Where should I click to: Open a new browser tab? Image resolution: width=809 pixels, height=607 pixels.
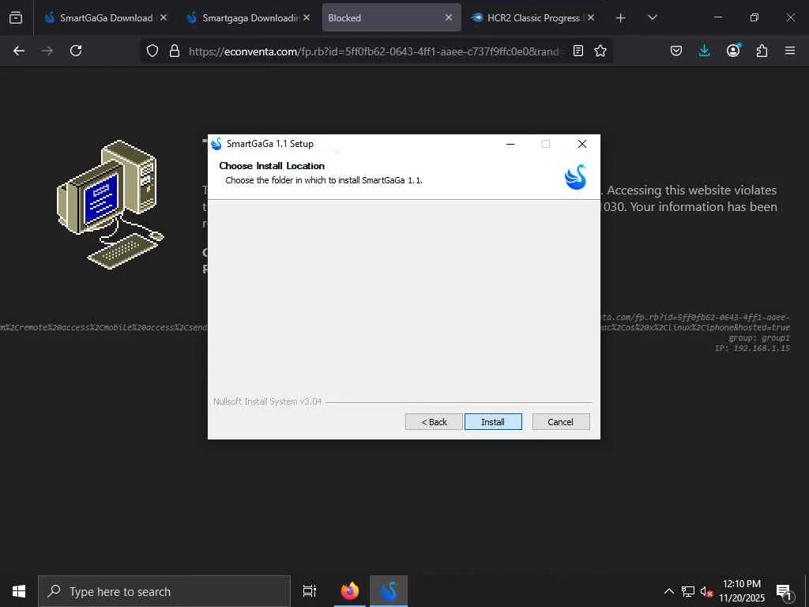click(x=621, y=18)
